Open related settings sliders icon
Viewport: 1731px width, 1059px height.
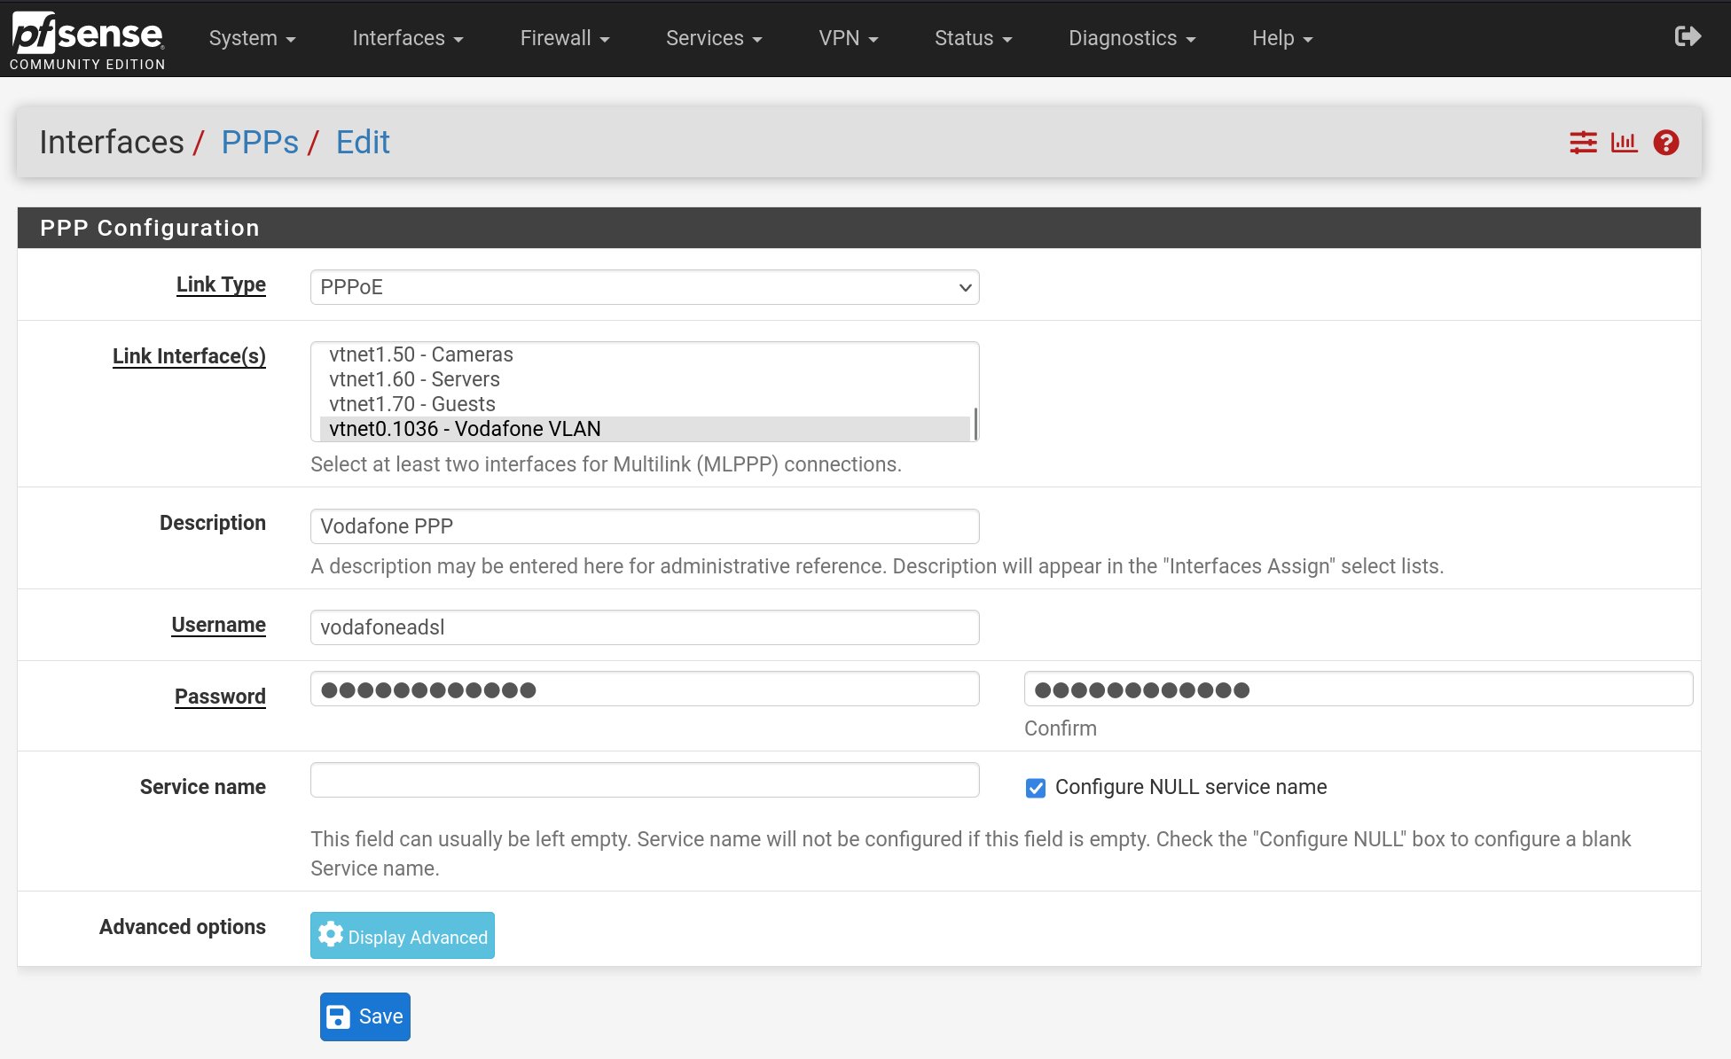tap(1583, 143)
